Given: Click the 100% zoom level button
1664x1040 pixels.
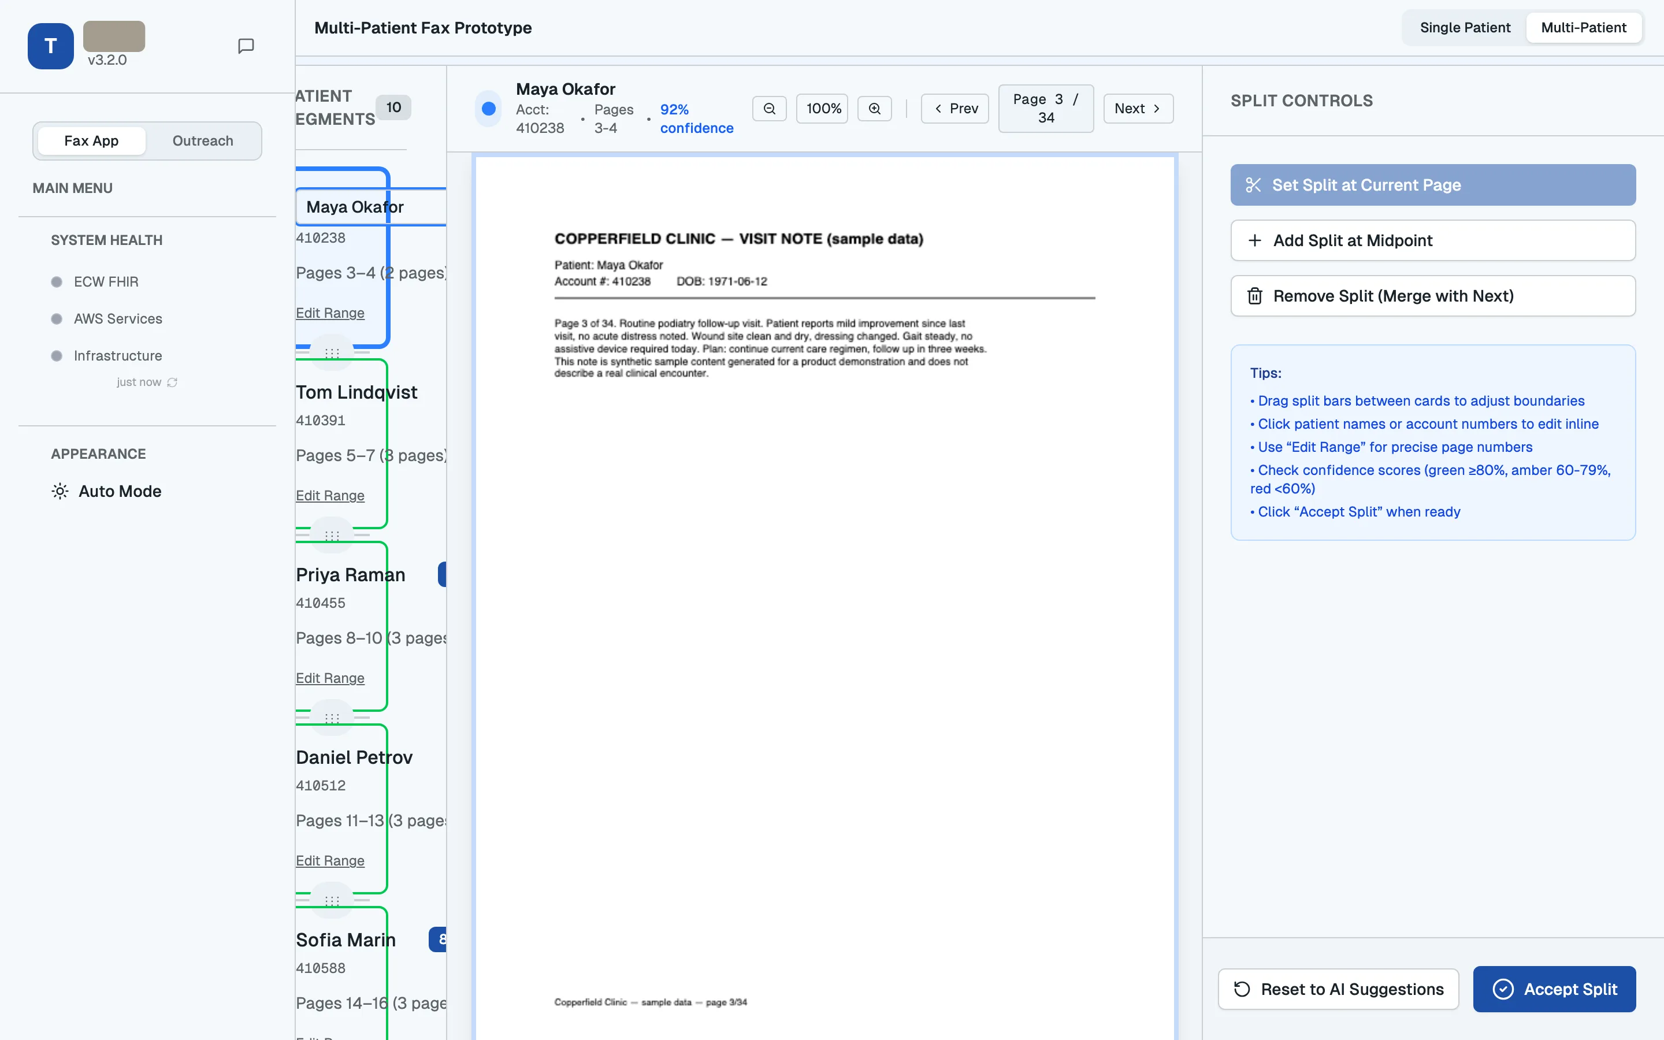Looking at the screenshot, I should [822, 109].
